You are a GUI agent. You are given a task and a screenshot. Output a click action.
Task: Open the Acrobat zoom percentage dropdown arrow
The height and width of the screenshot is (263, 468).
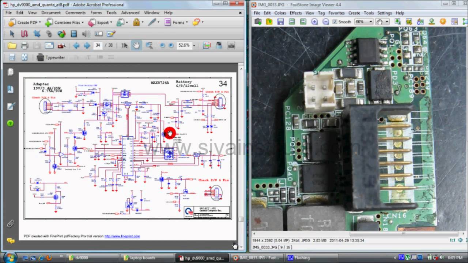pos(194,46)
